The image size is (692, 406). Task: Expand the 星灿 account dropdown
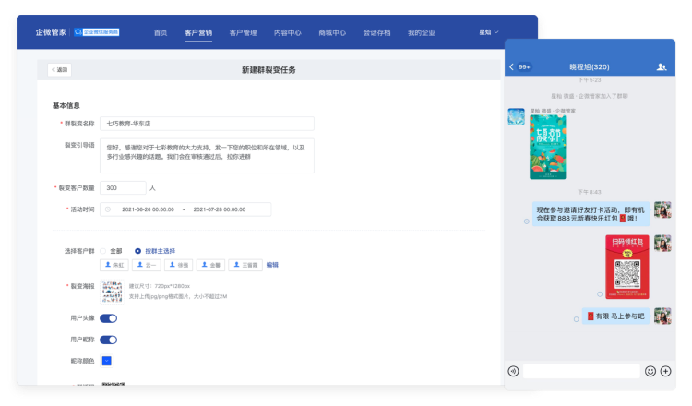(488, 32)
